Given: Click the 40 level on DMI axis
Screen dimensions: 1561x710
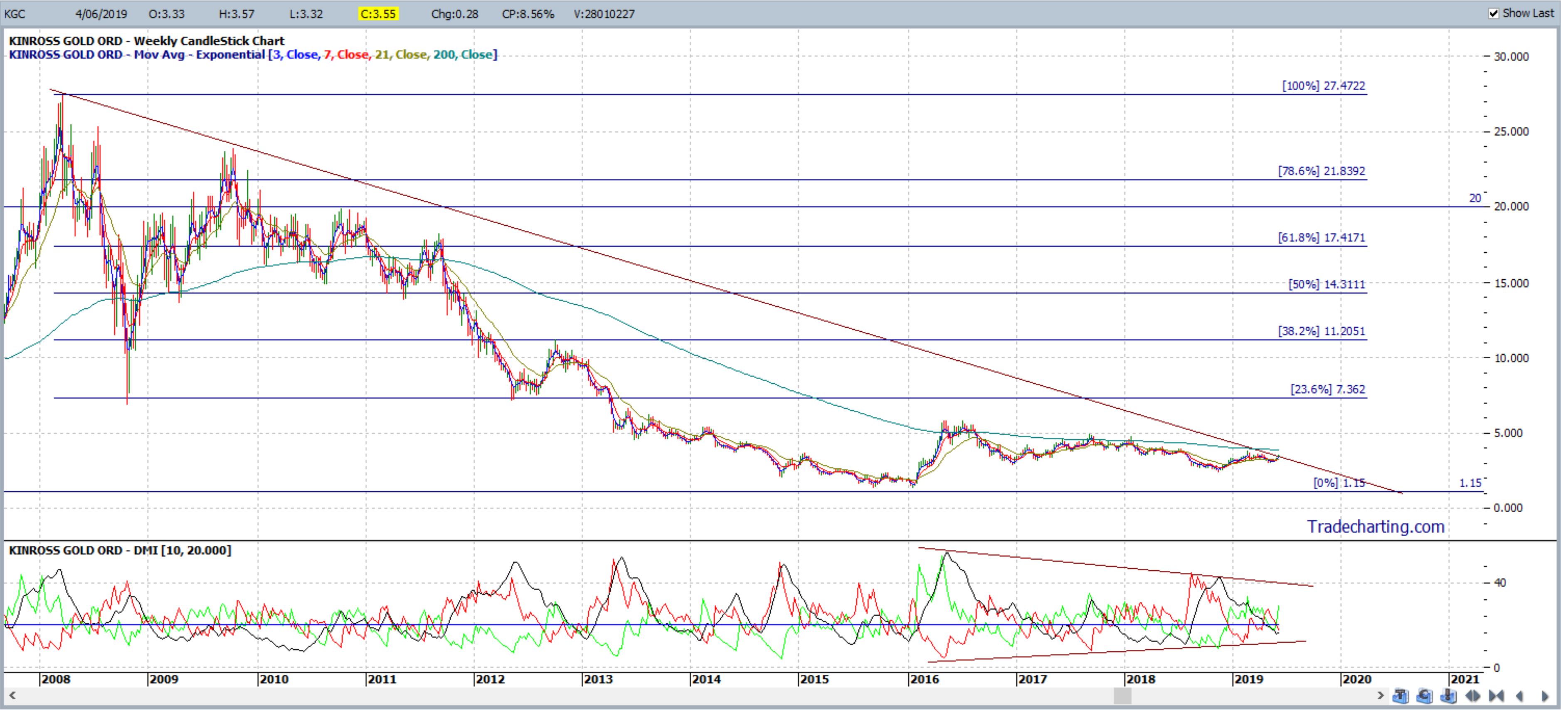Looking at the screenshot, I should pos(1500,583).
